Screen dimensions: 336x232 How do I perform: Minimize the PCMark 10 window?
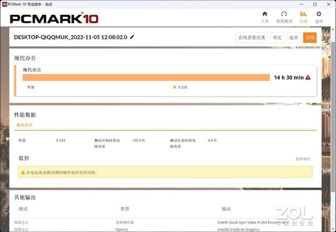coord(301,4)
